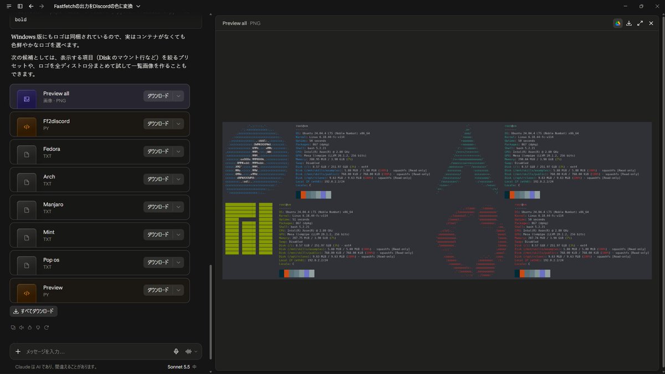
Task: Download the Pop os TXT file
Action: (x=158, y=262)
